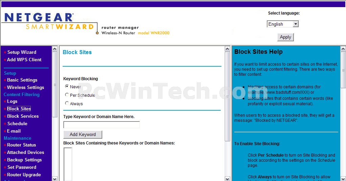
Task: Click the sidebar scrollbar thumb
Action: pyautogui.click(x=55, y=85)
